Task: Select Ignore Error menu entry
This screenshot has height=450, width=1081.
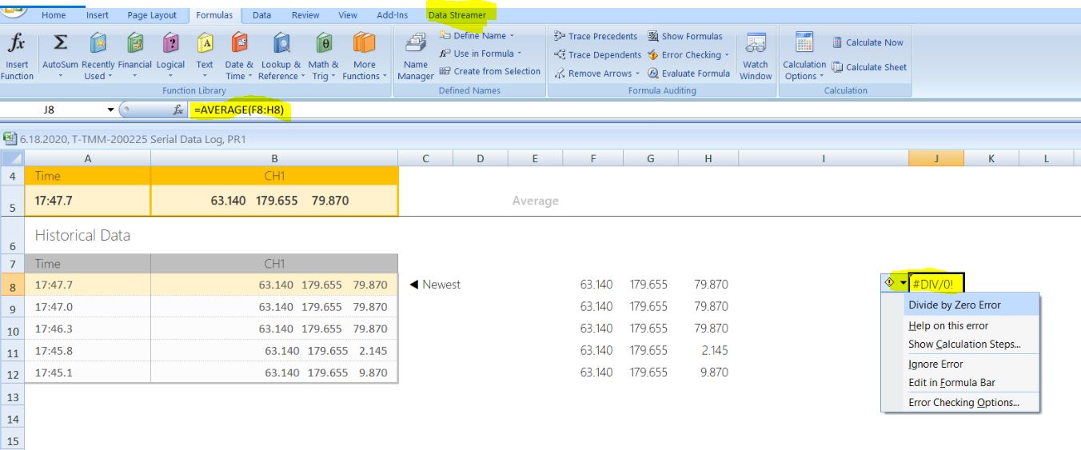Action: pyautogui.click(x=959, y=364)
